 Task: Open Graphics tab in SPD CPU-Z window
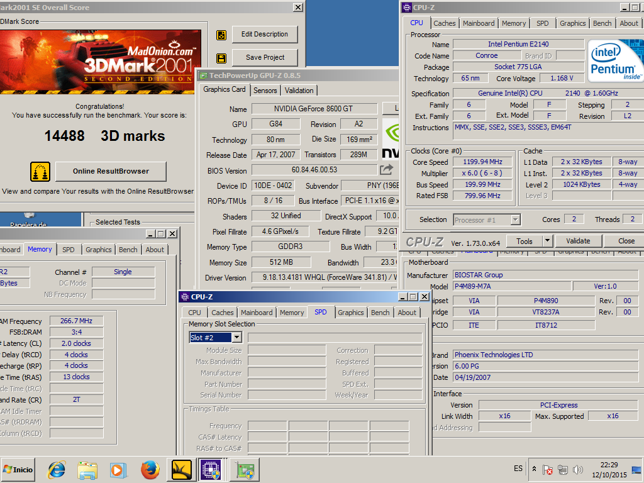click(x=351, y=313)
